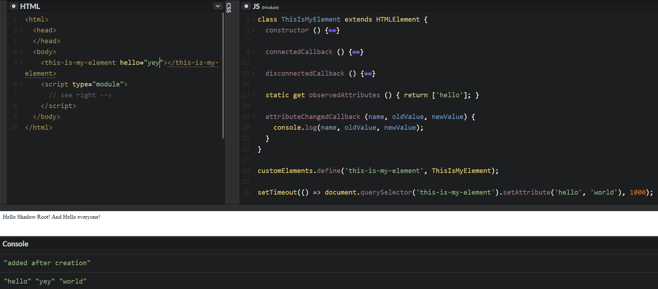Click the closing </script> tag
The width and height of the screenshot is (658, 289).
(59, 106)
